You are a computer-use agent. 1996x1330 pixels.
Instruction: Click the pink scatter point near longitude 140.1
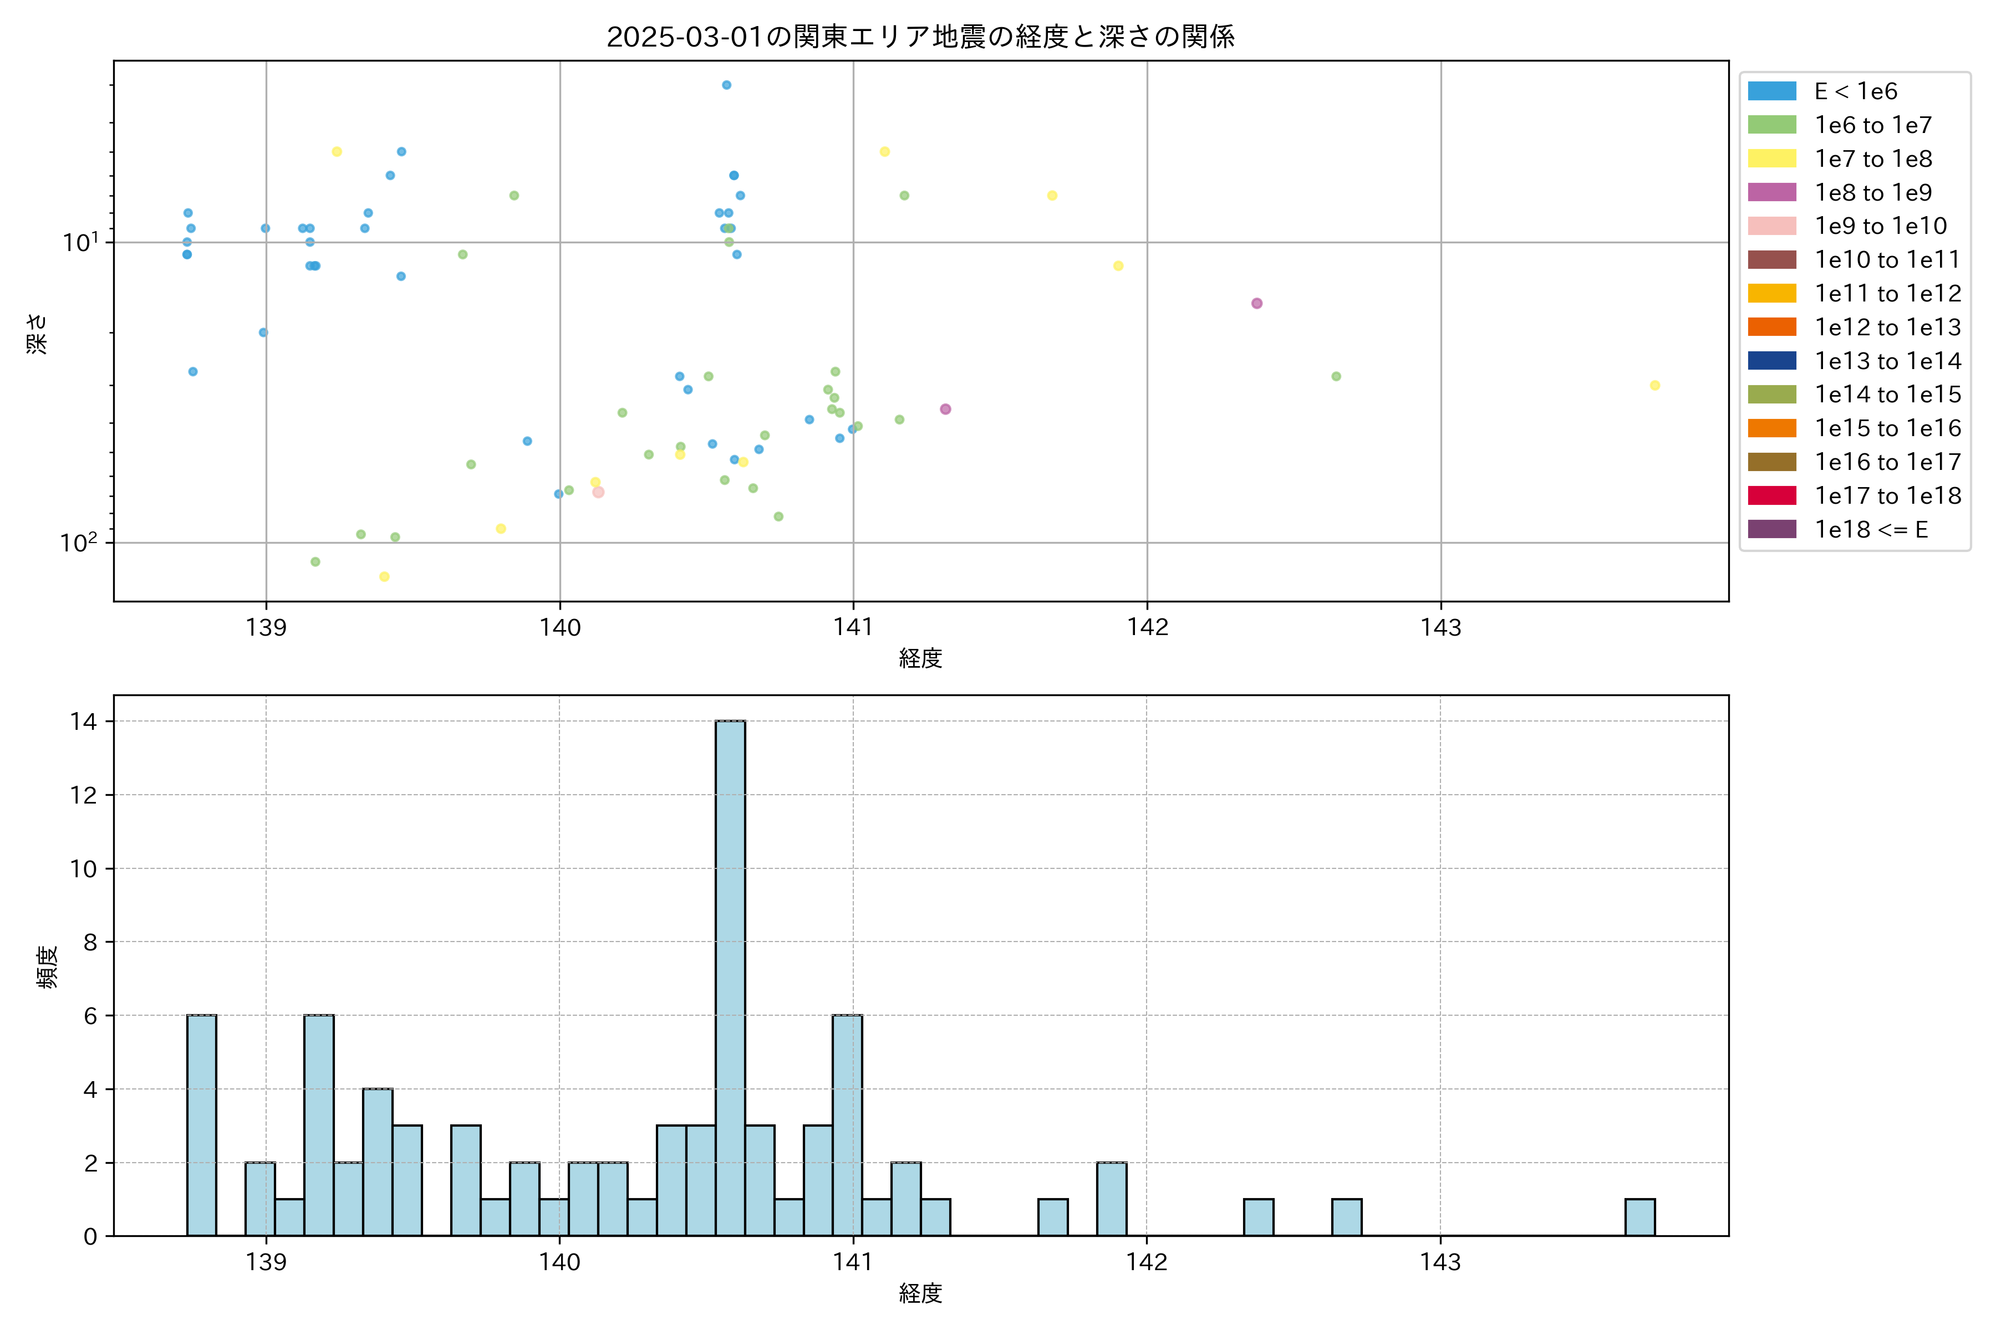coord(598,492)
